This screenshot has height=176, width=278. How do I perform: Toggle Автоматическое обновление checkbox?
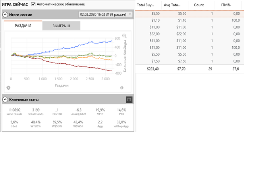[x=33, y=4]
